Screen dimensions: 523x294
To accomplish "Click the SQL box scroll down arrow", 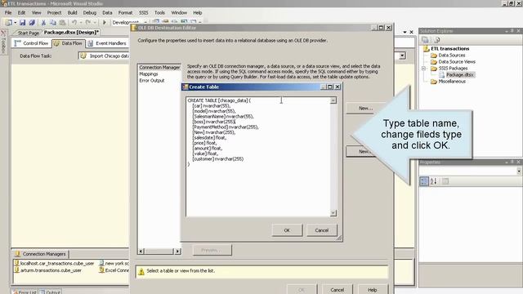I will point(333,213).
